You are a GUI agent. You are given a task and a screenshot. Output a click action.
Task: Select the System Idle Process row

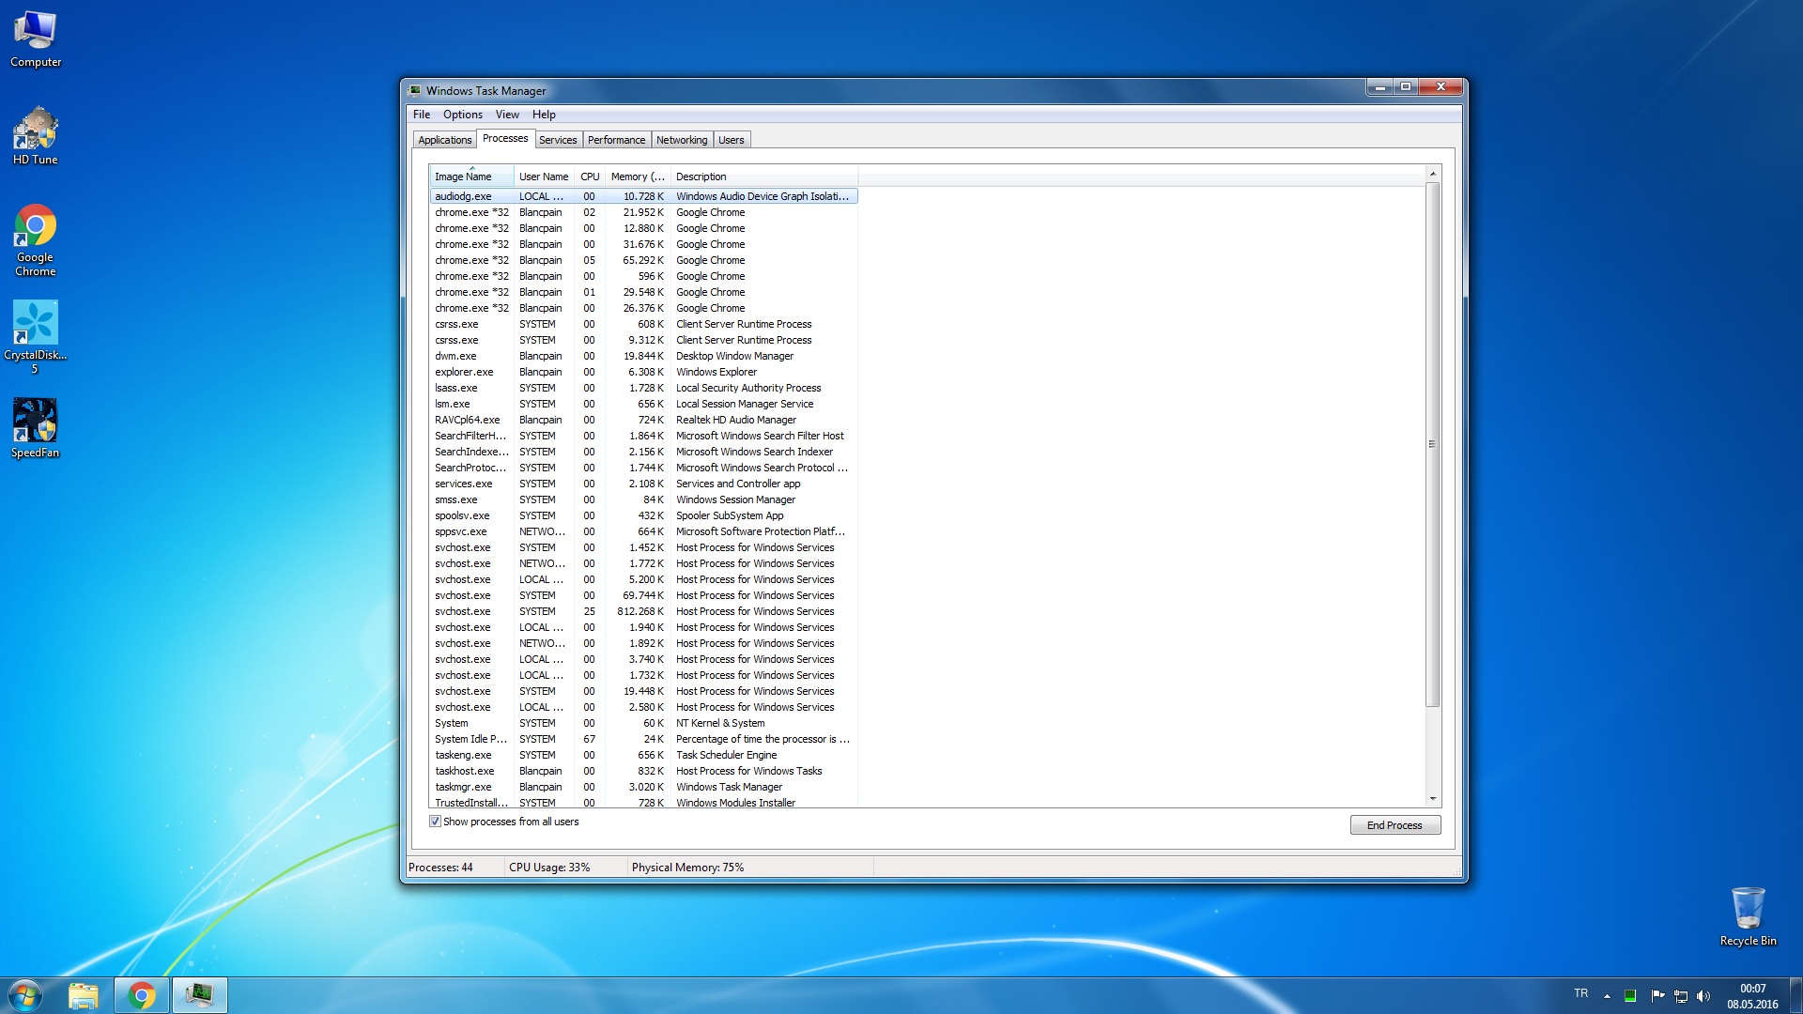(x=643, y=739)
